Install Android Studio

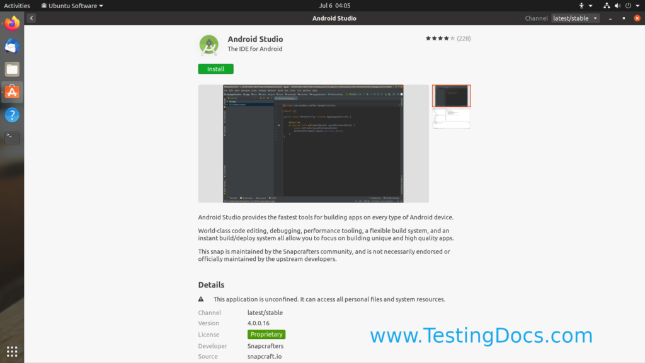tap(215, 69)
